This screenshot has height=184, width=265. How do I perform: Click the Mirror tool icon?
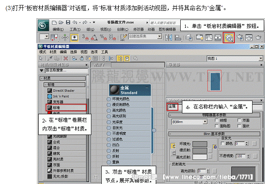coord(169,37)
